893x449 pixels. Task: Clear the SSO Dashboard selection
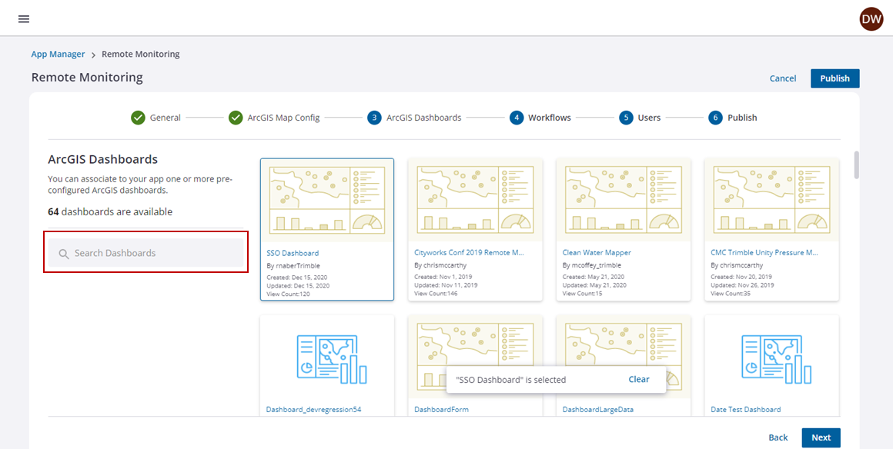point(638,379)
